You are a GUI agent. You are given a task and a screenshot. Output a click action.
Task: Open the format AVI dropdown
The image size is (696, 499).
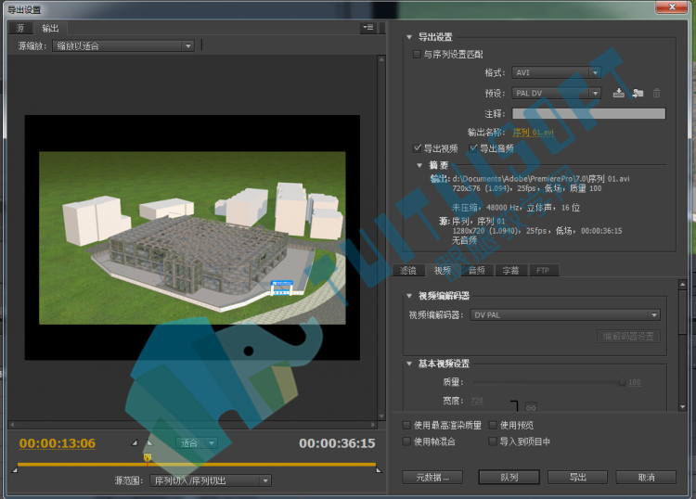tap(556, 72)
